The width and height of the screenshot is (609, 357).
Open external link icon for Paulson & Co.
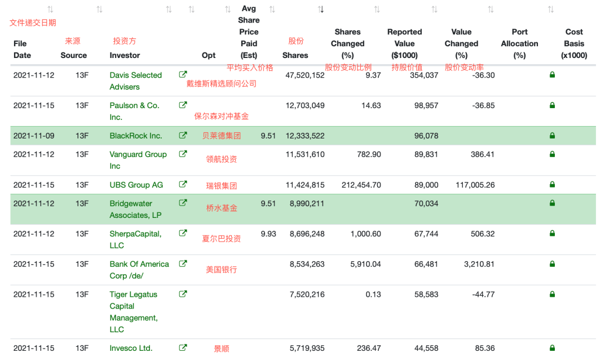click(183, 105)
